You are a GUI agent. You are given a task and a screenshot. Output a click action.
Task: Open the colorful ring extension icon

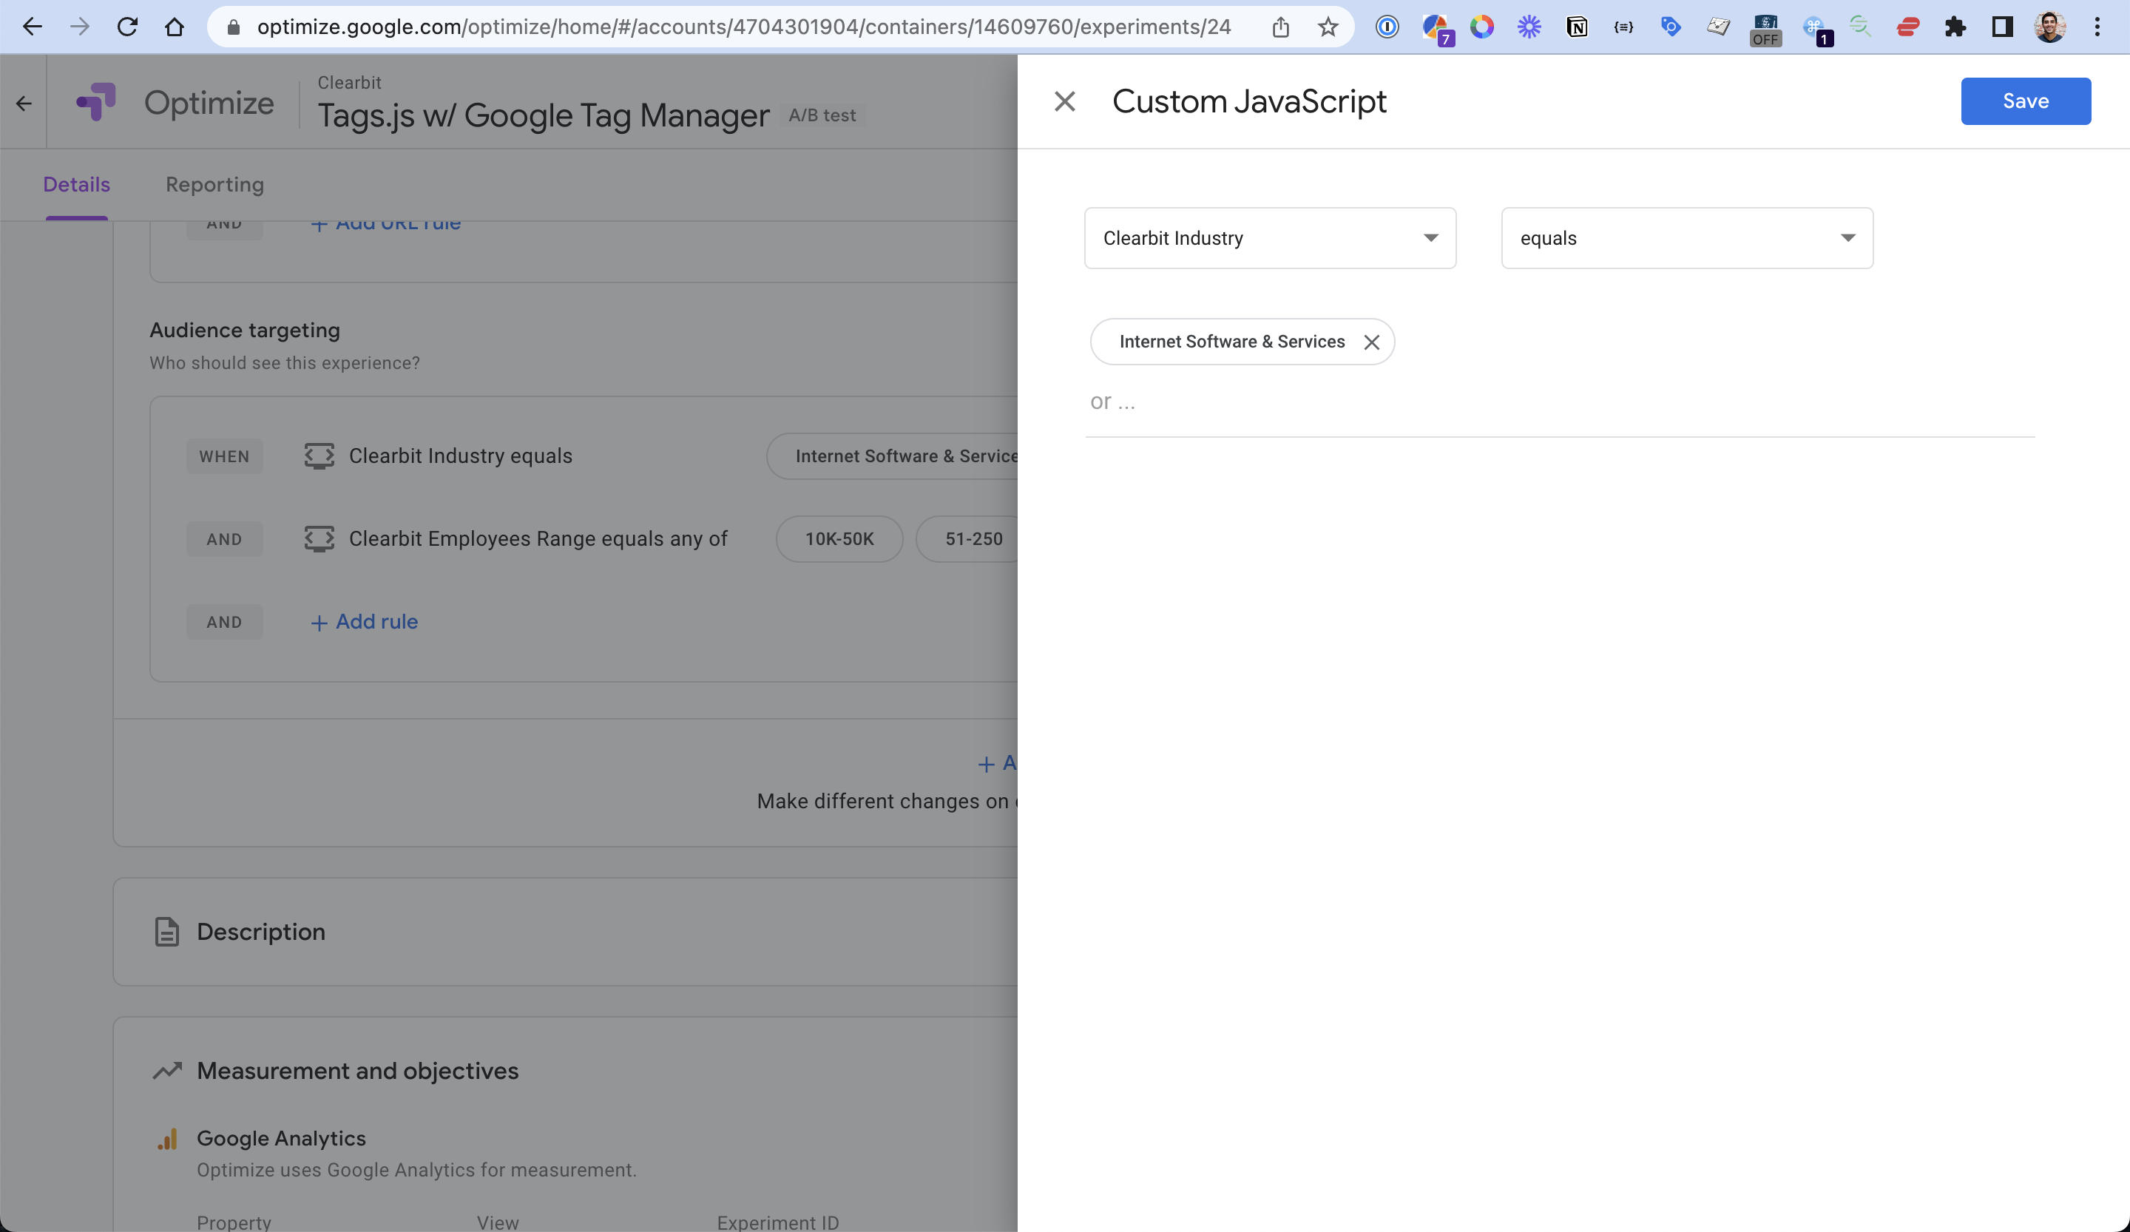(1481, 27)
